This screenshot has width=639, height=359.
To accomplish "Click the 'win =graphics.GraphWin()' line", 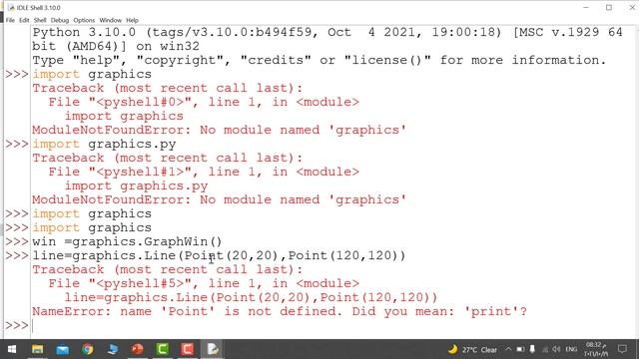I will 127,241.
